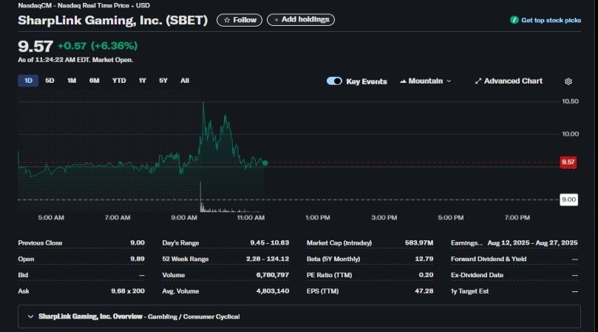Click the Forward Dividend & Yield label

point(489,259)
